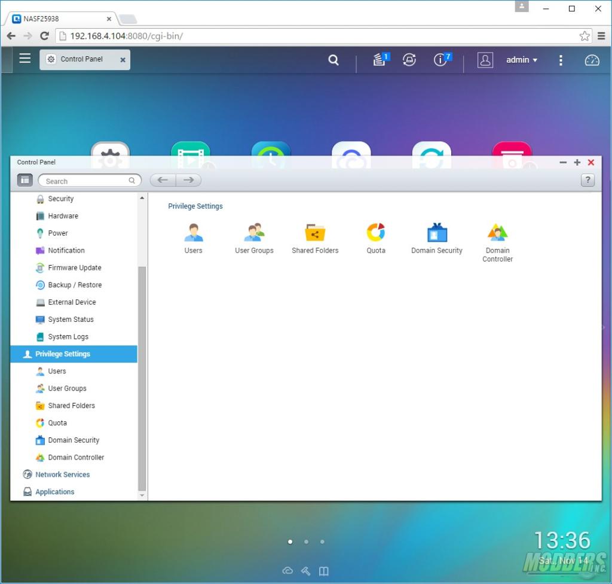
Task: Open the Quota icon in main panel
Action: [376, 233]
